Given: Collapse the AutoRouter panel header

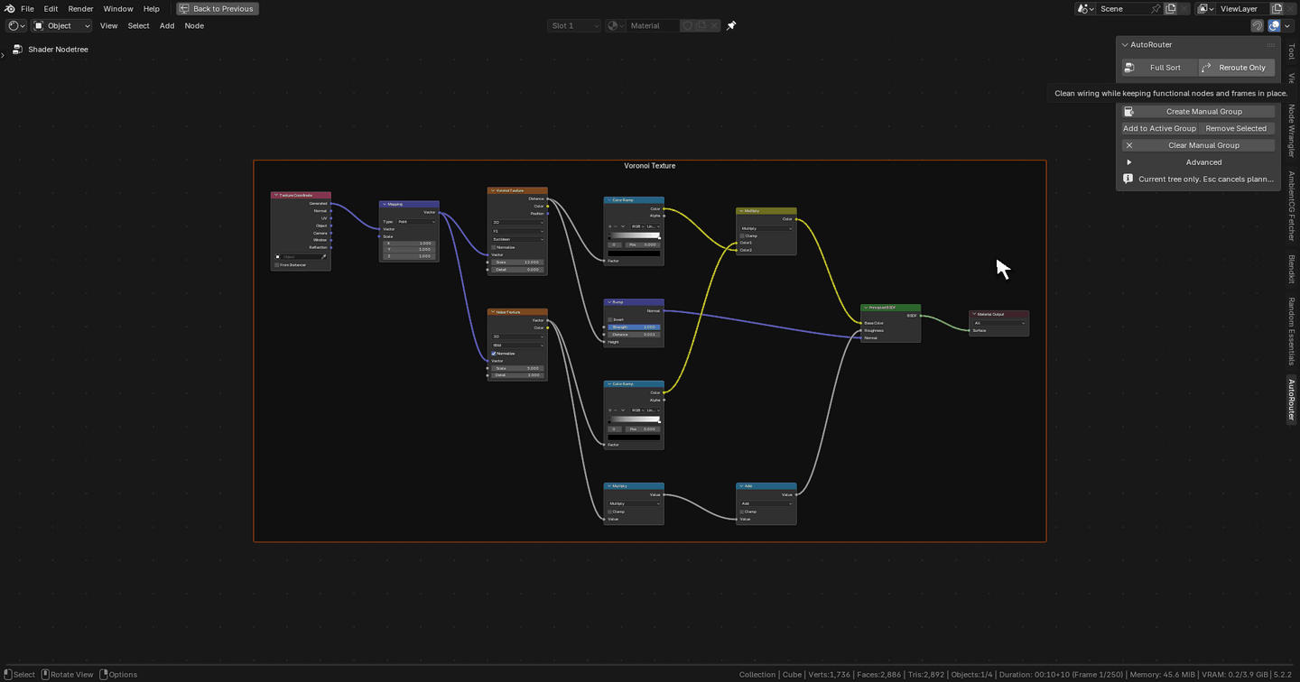Looking at the screenshot, I should click(1125, 44).
